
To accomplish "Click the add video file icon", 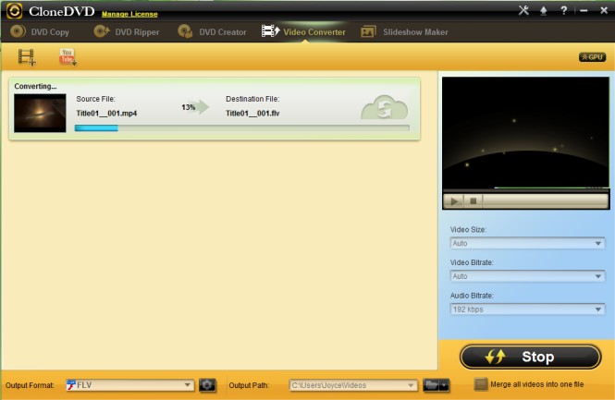I will (x=27, y=57).
